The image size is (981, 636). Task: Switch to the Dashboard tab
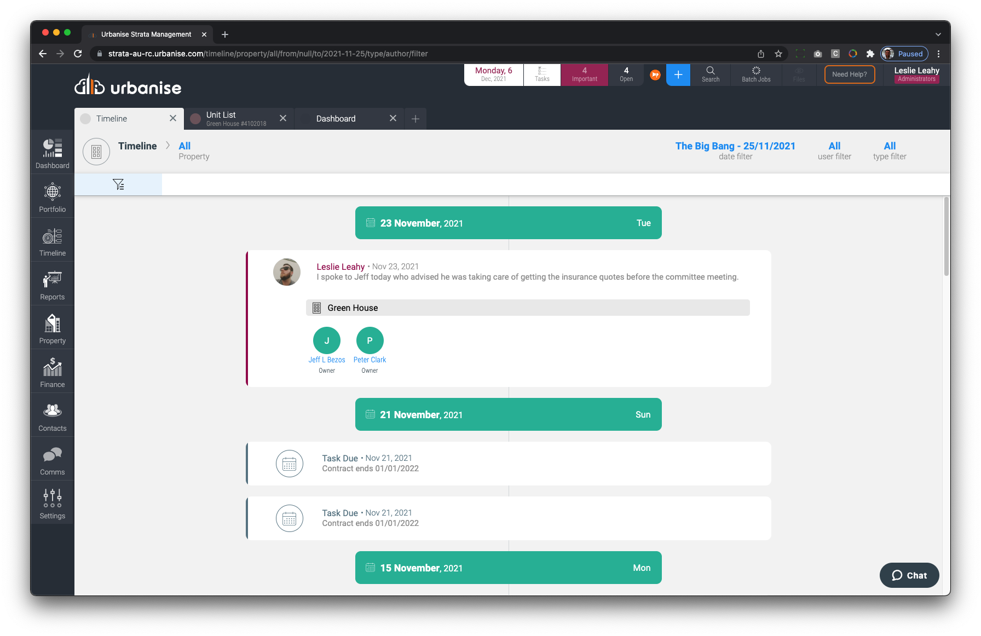click(x=336, y=119)
